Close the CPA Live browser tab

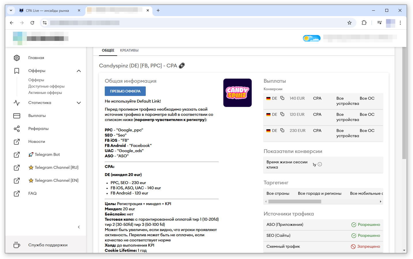tap(79, 10)
